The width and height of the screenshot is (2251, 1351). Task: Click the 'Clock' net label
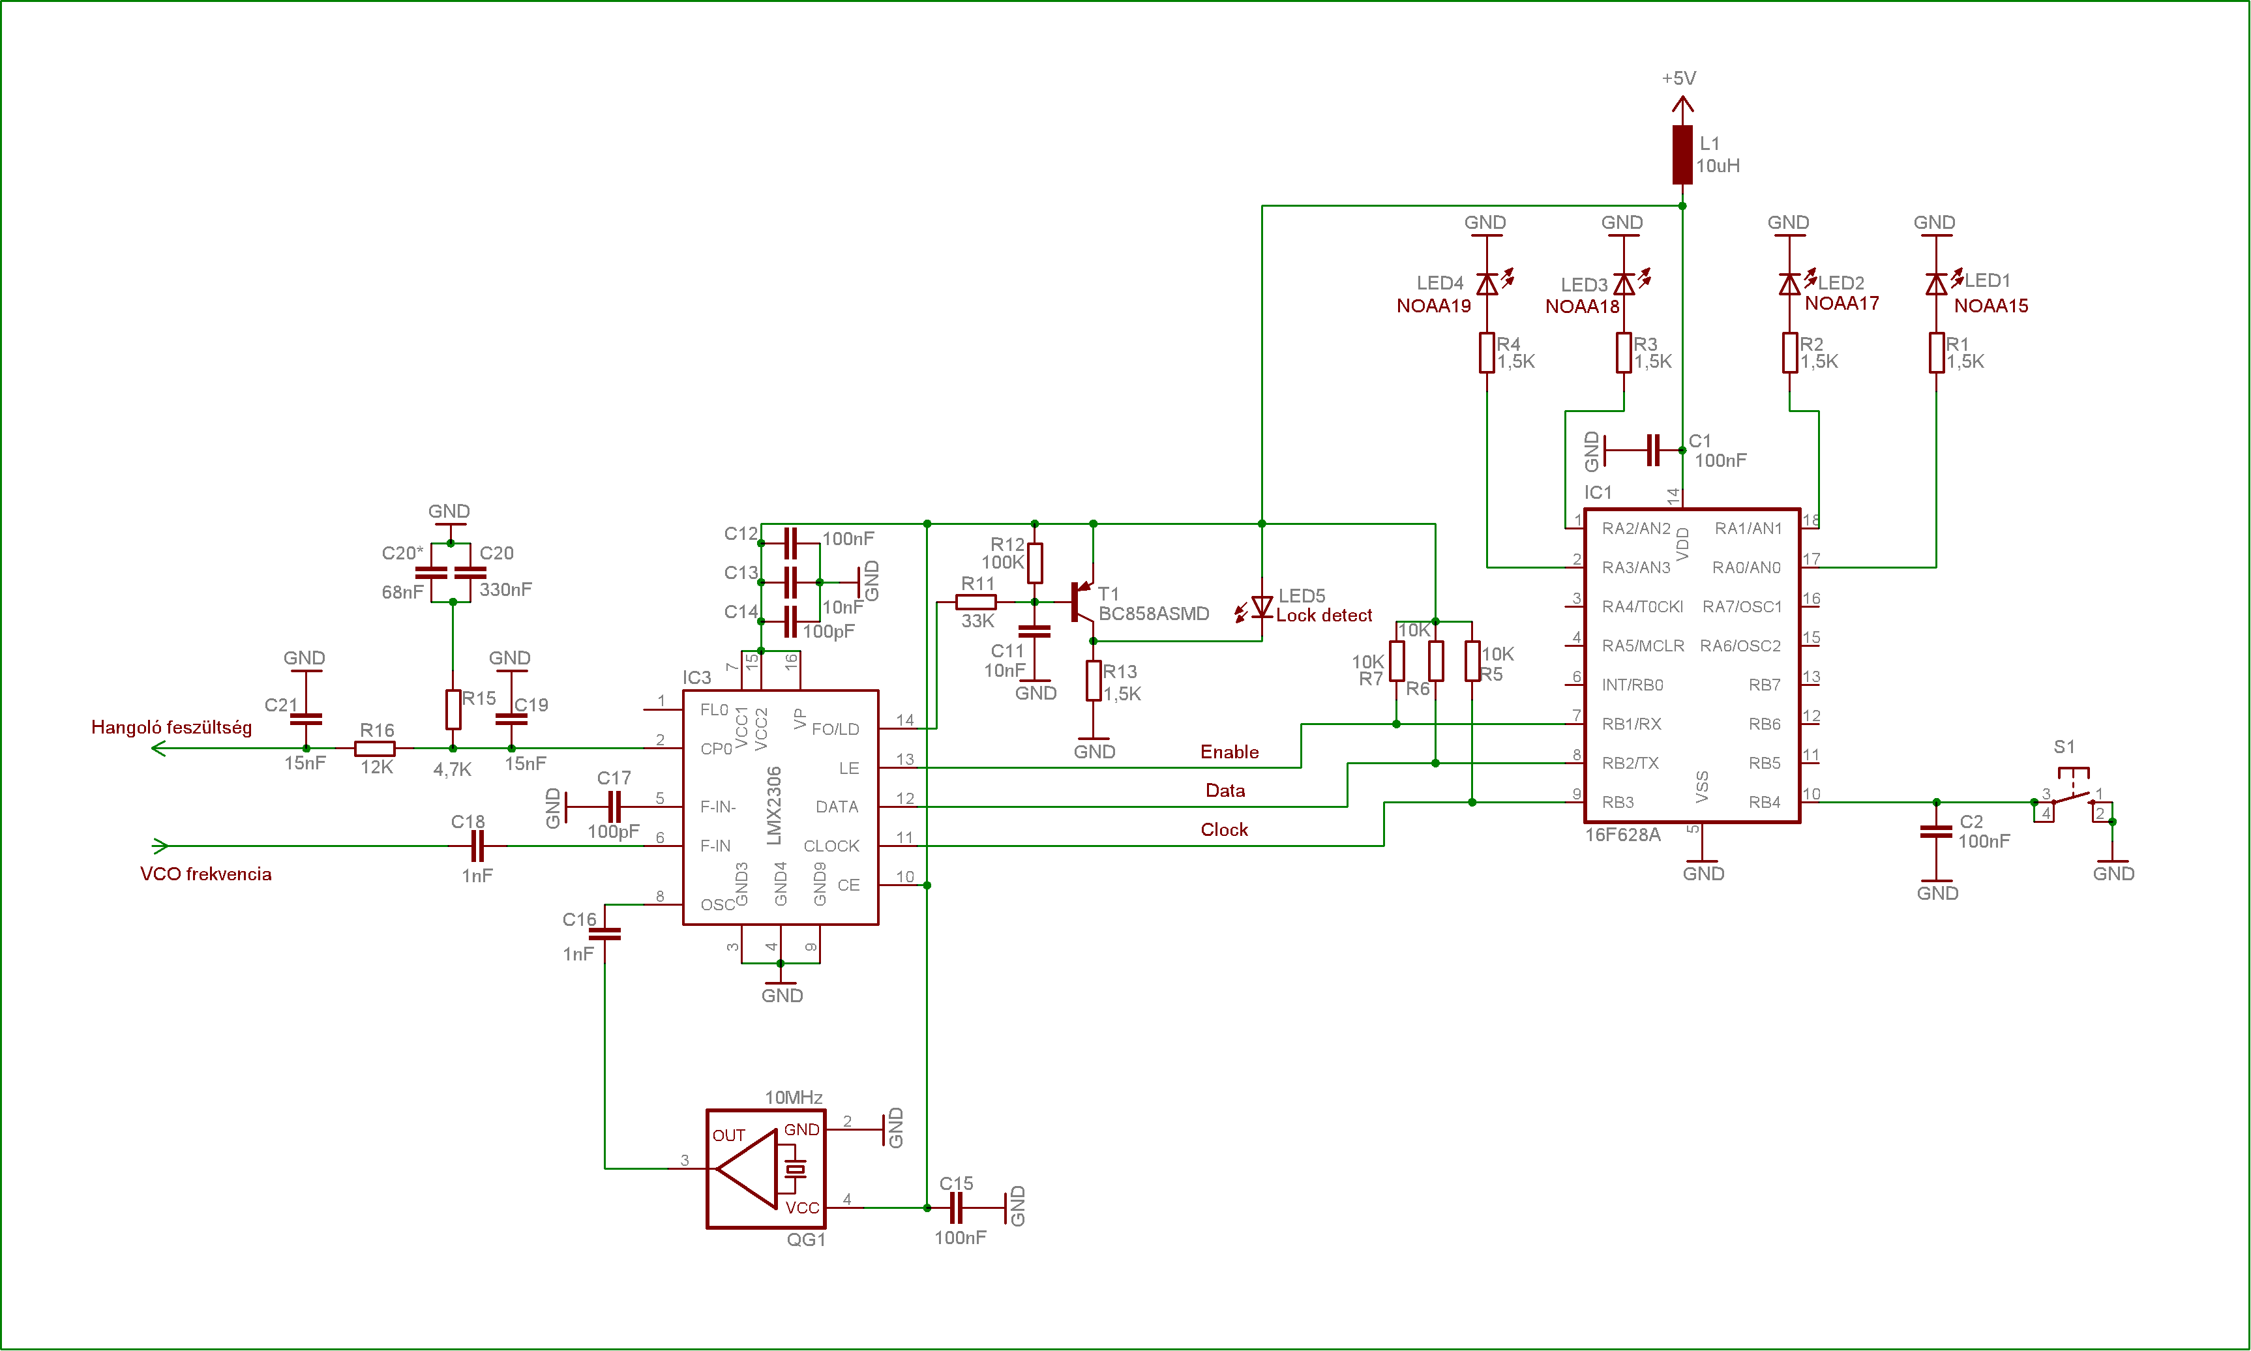(1224, 829)
